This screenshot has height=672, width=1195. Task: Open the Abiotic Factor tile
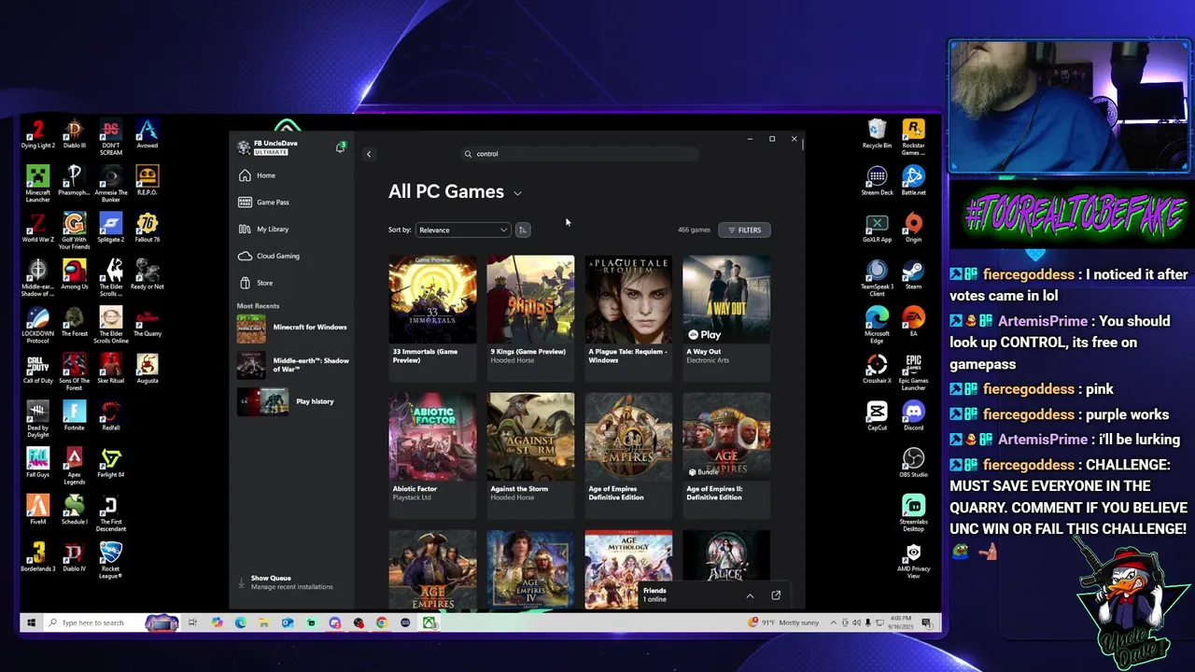(x=432, y=454)
